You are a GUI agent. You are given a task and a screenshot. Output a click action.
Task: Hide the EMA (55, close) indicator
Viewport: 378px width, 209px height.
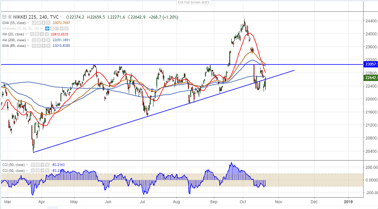[x=34, y=23]
